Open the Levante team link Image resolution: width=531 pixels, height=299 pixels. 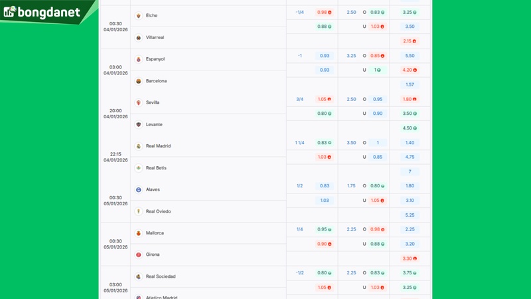154,124
